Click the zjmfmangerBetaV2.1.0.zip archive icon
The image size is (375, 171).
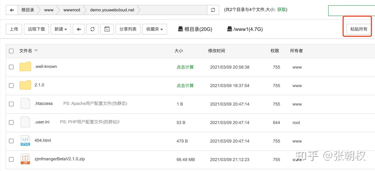(x=25, y=159)
